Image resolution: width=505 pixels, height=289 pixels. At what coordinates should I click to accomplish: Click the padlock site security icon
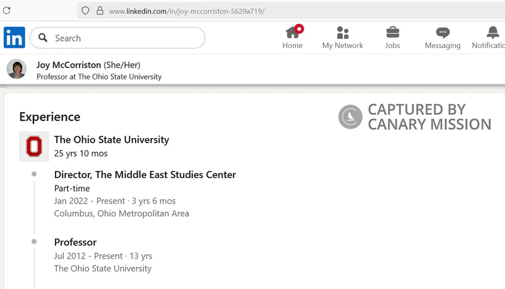pos(100,11)
